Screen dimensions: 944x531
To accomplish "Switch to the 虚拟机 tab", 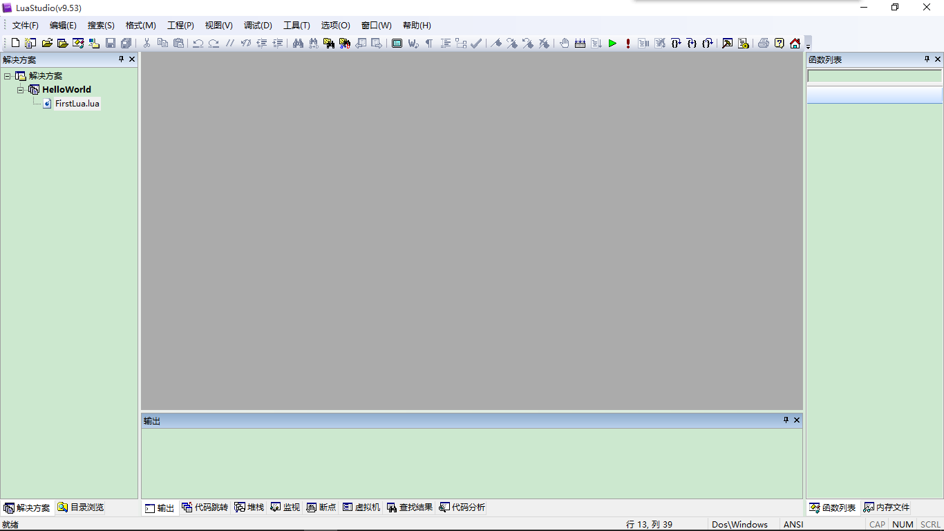I will (361, 507).
